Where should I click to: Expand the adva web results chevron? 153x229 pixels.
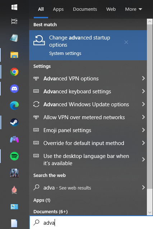click(144, 187)
